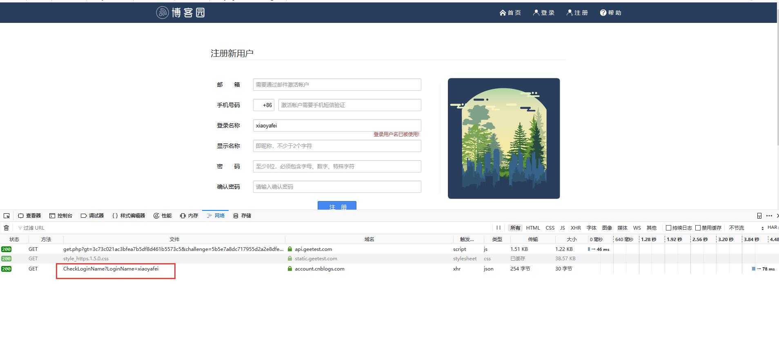Open the 不节流 throttling dropdown
Viewport: 779px width, 342px height.
[746, 228]
